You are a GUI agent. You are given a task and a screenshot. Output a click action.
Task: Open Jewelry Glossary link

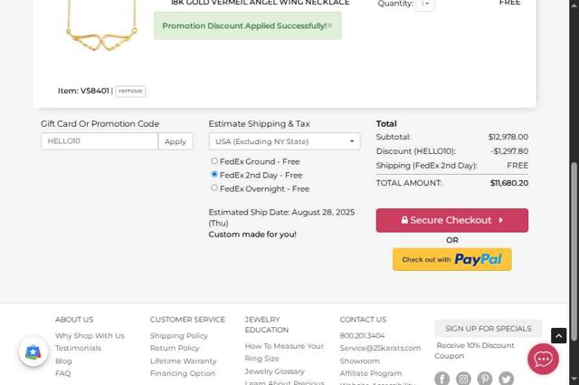(x=275, y=371)
